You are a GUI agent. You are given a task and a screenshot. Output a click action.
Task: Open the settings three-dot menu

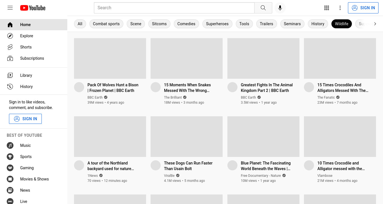pyautogui.click(x=340, y=8)
